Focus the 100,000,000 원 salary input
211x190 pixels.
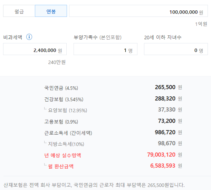[x=138, y=11]
